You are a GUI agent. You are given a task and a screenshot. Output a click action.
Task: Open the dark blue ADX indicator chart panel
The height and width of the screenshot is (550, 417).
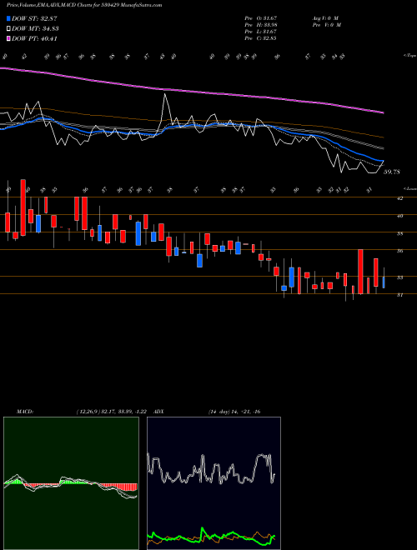[214, 483]
